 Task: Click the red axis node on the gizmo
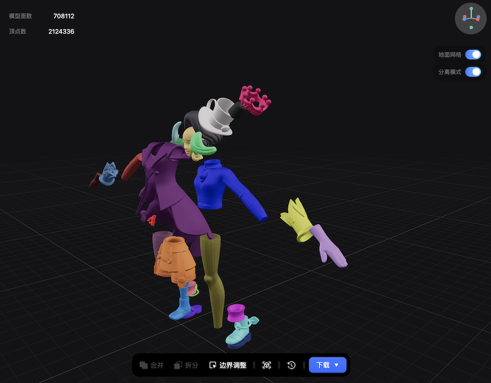478,19
